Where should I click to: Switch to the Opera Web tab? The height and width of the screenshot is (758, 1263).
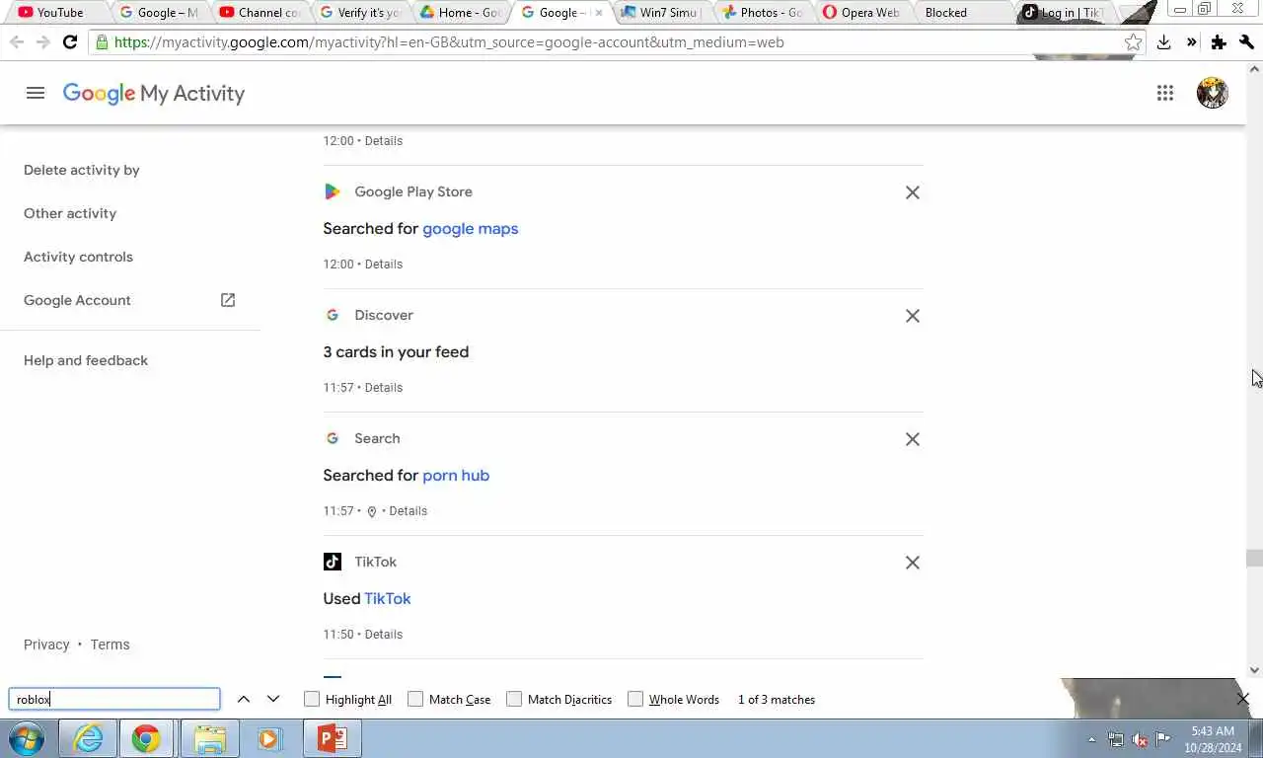[861, 13]
